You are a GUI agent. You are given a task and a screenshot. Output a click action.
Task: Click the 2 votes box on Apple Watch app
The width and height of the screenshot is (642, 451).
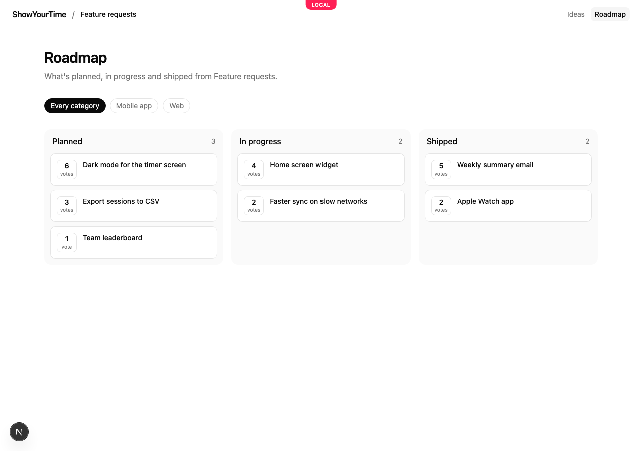[441, 206]
